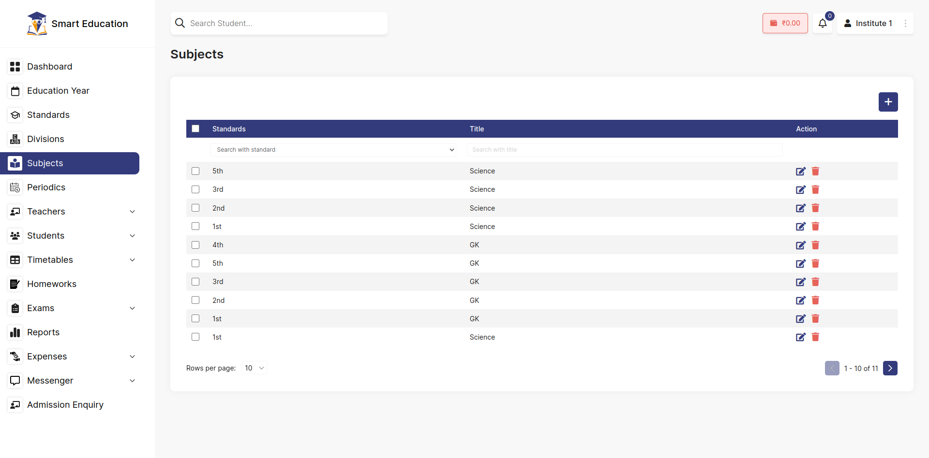
Task: Expand the Messenger menu chevron
Action: pos(132,381)
